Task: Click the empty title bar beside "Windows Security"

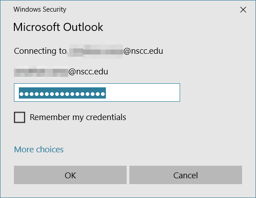Action: [152, 9]
